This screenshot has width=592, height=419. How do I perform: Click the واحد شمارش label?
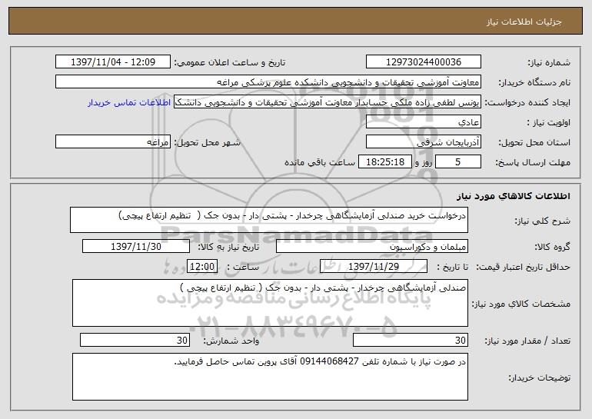tap(231, 341)
